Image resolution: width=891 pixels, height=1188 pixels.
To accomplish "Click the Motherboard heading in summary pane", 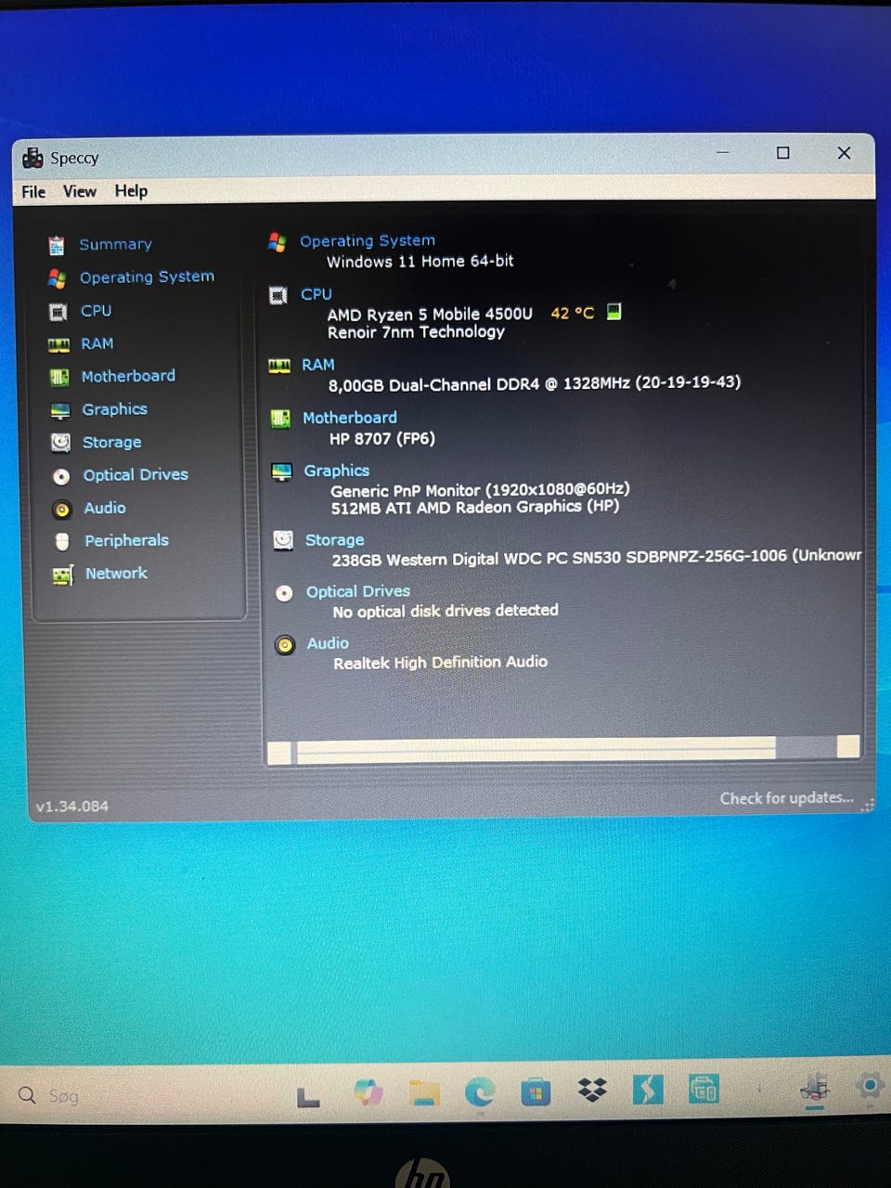I will tap(350, 418).
